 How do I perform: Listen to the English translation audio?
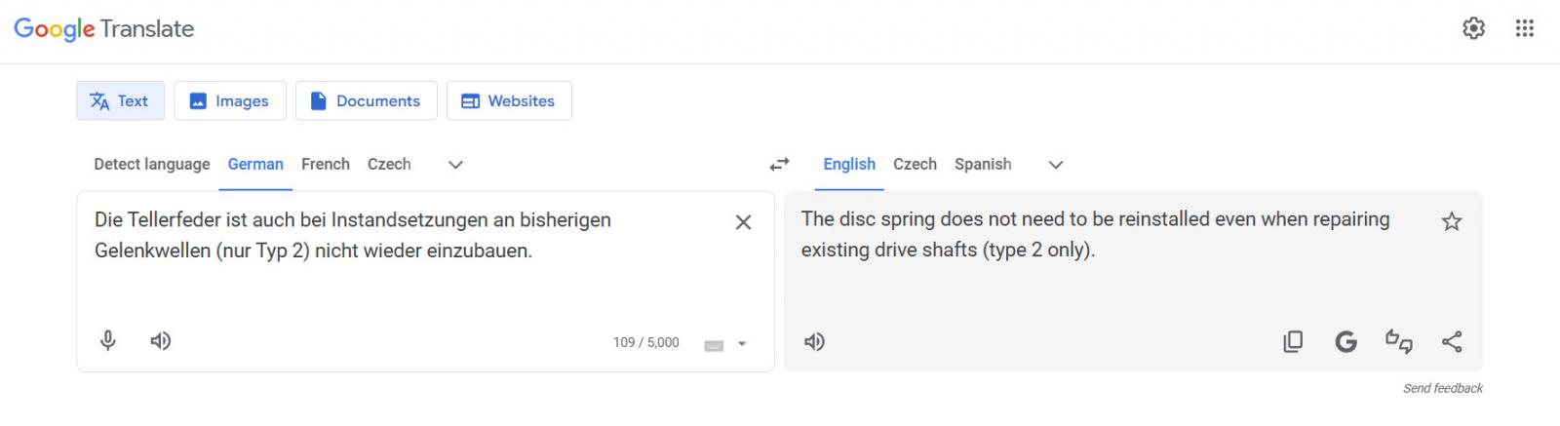(x=814, y=341)
